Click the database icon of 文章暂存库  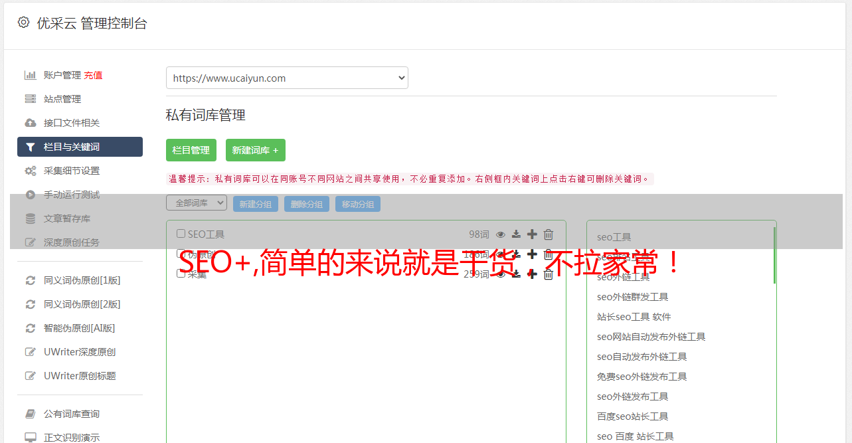(30, 219)
